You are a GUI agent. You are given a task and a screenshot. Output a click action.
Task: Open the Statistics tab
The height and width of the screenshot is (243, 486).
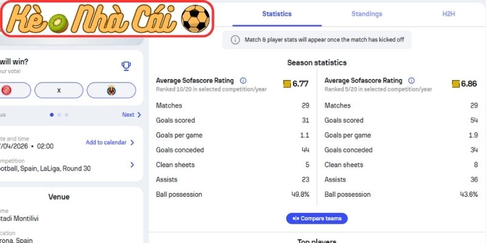276,13
